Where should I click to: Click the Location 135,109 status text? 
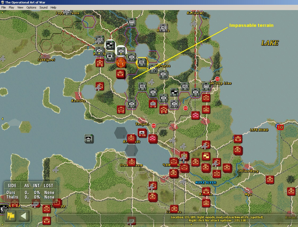tap(218, 217)
